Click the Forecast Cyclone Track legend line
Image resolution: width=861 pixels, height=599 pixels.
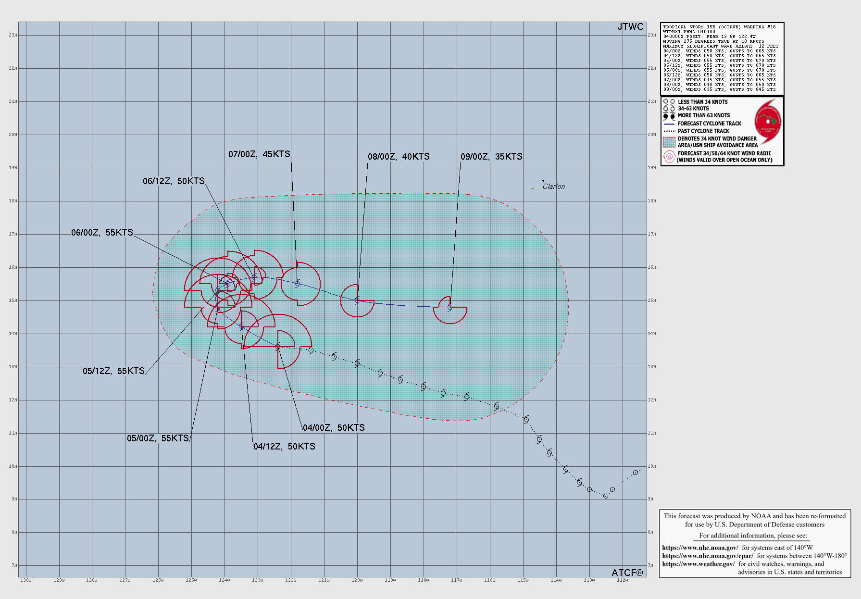(669, 124)
